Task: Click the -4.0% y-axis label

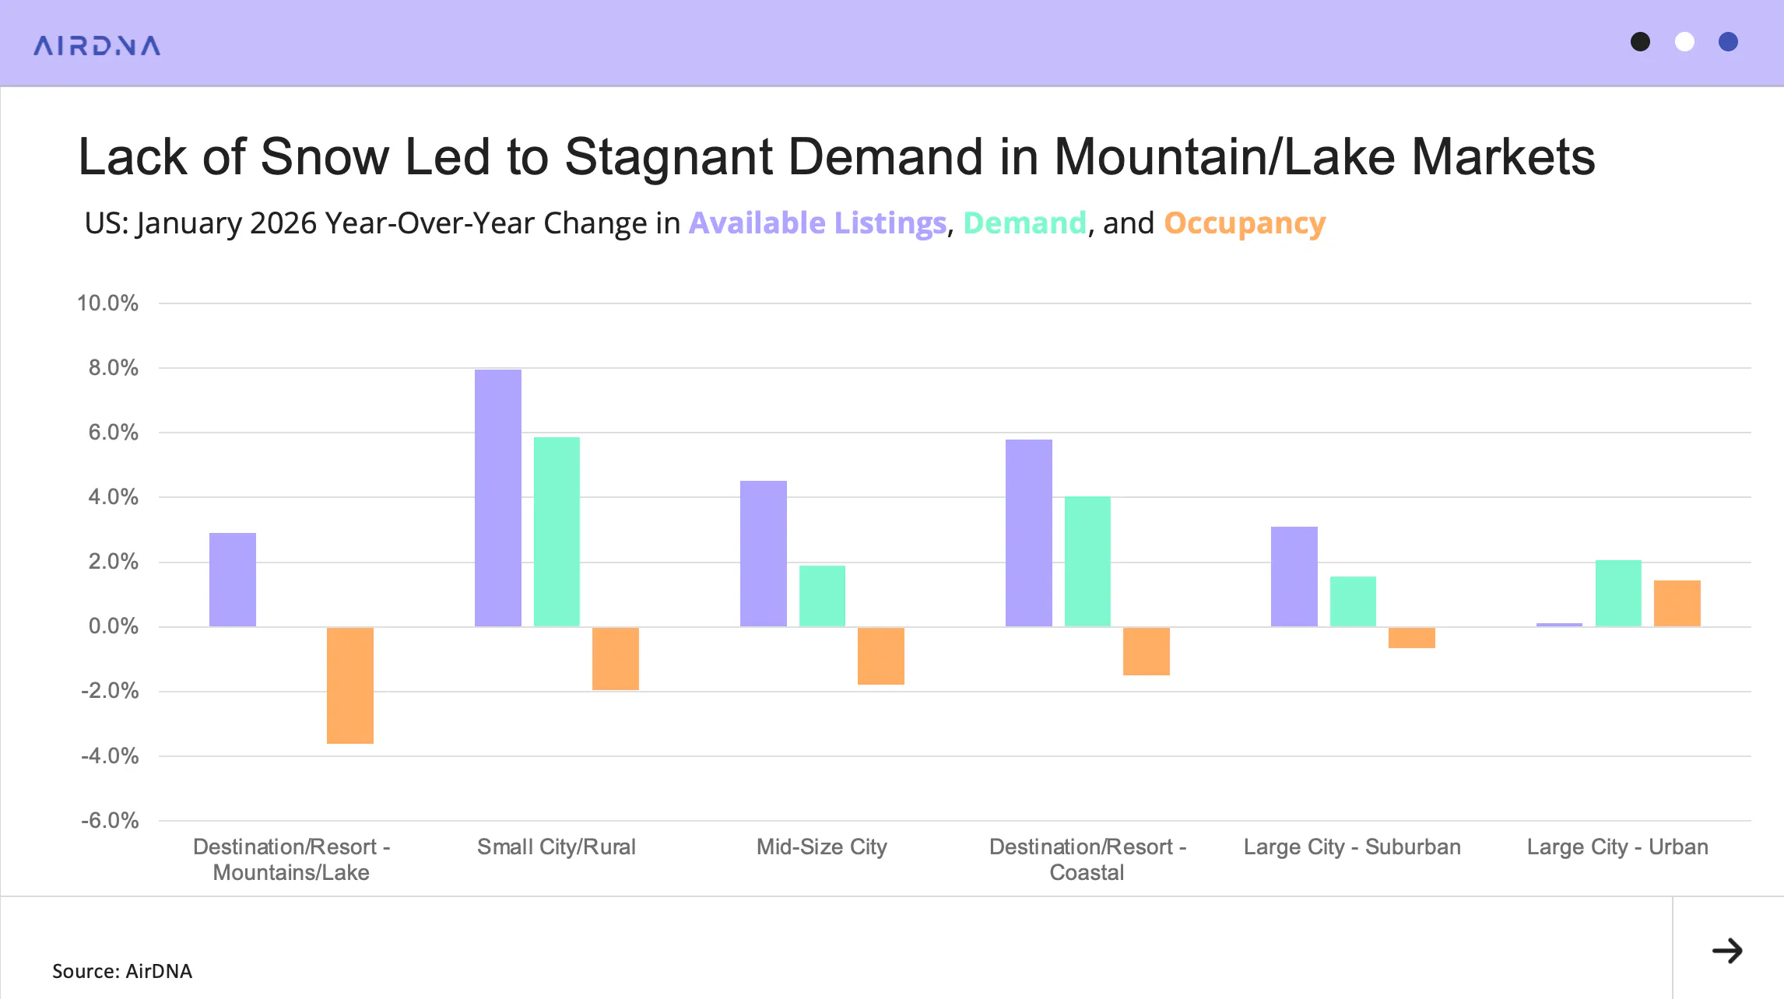Action: pyautogui.click(x=110, y=755)
